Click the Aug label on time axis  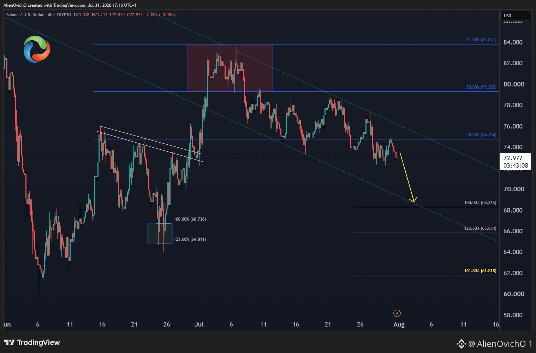[399, 324]
